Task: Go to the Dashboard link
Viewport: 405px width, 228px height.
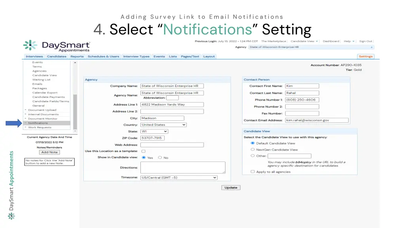Action: point(331,41)
